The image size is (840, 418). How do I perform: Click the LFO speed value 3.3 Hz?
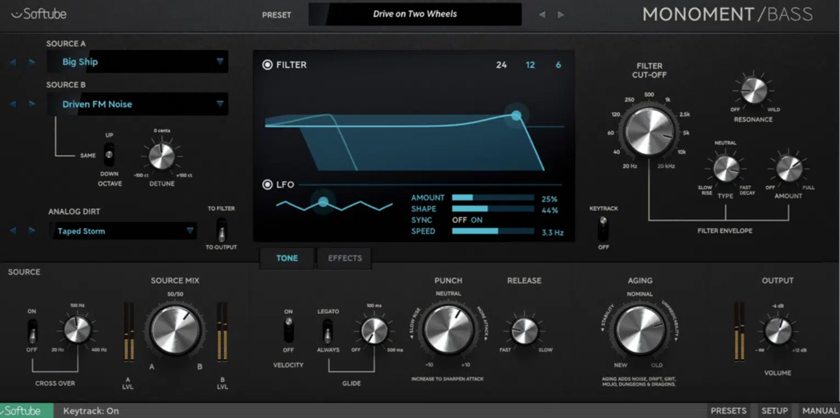tap(552, 232)
